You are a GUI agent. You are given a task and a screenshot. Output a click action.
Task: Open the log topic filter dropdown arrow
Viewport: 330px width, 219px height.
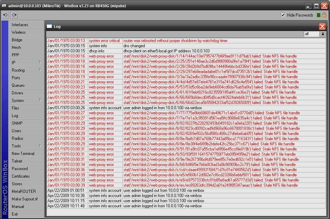pos(323,34)
